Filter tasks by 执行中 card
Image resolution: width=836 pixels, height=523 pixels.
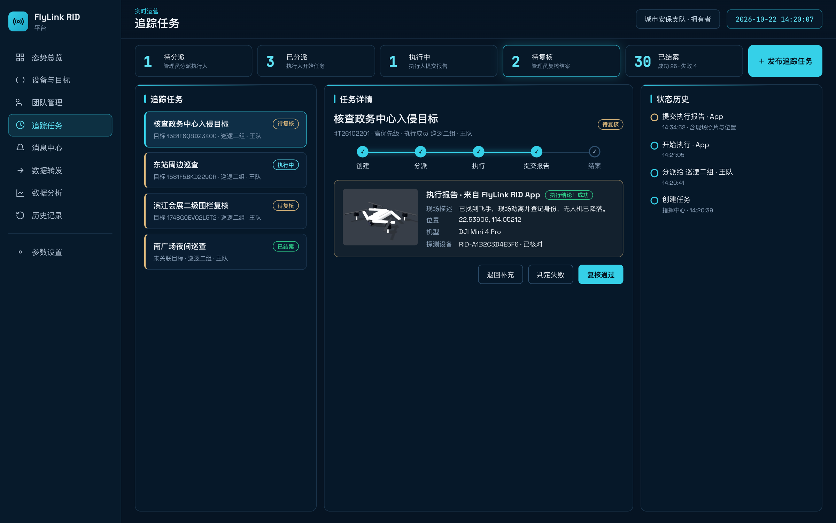(439, 61)
